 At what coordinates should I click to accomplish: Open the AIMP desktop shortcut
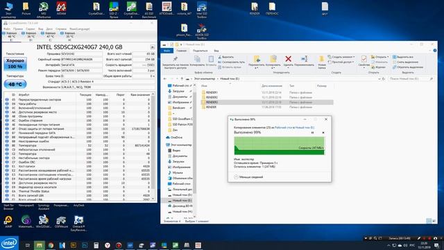[8, 222]
